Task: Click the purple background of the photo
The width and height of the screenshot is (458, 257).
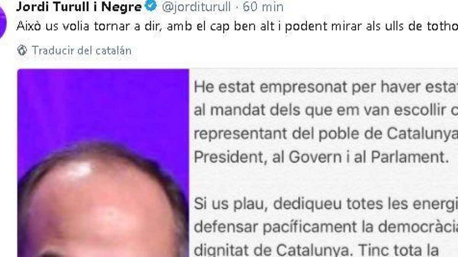Action: [103, 107]
